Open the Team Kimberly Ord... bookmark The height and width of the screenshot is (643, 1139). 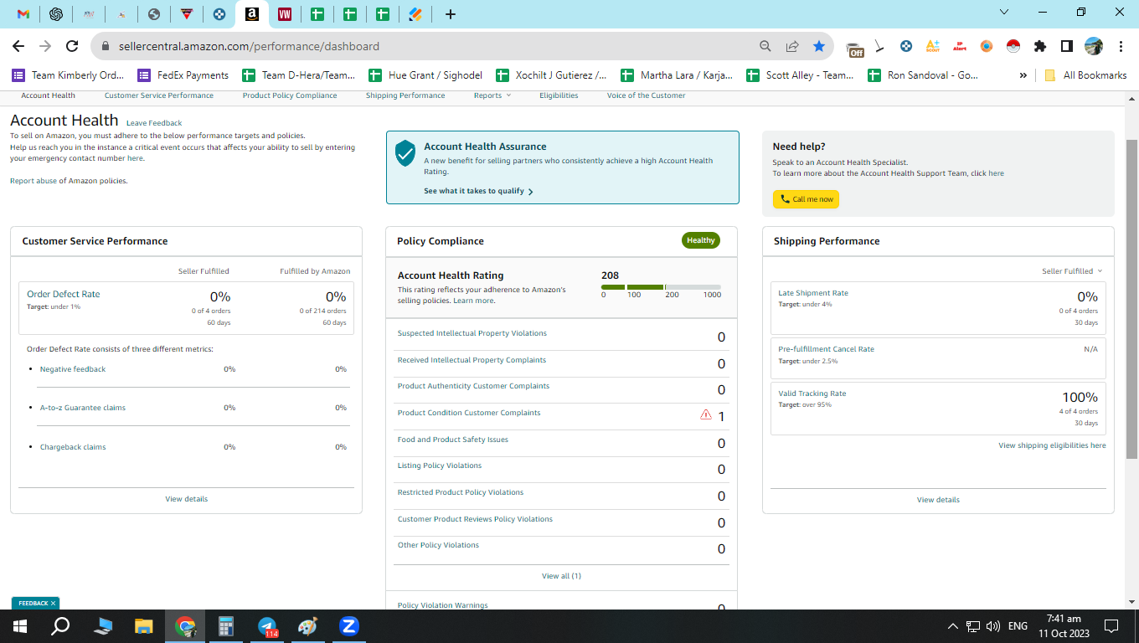[x=68, y=75]
